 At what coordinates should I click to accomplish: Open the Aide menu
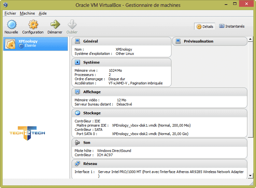[x=43, y=13]
